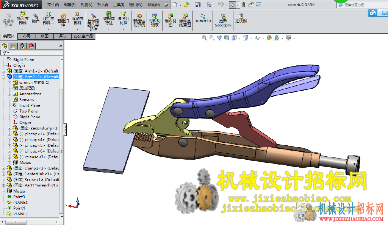
Task: Open the Linear Component Pattern (线性零部件) tool
Action: pos(48,19)
